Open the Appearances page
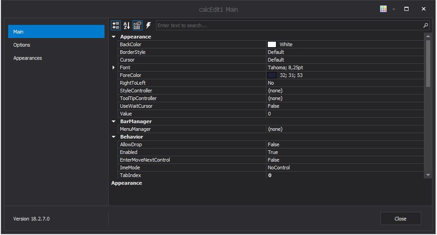 (x=56, y=58)
